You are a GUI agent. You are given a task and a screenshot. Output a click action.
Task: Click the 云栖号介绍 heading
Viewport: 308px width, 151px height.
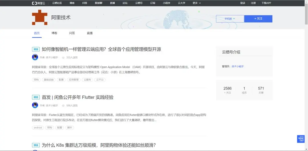(231, 52)
